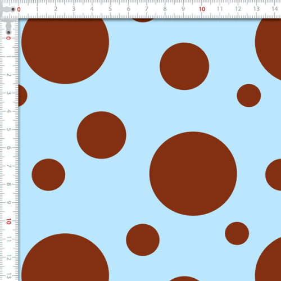This screenshot has height=281, width=281.
Task: Click the red 10 on the left ruler
Action: (8, 221)
